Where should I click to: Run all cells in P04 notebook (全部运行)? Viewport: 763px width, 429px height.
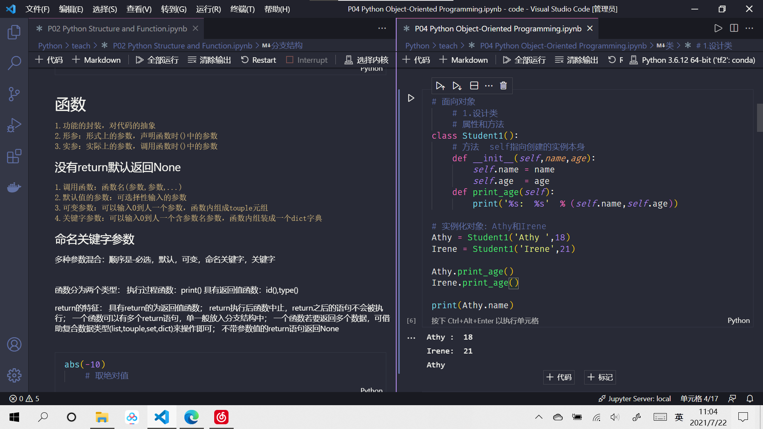(x=524, y=60)
